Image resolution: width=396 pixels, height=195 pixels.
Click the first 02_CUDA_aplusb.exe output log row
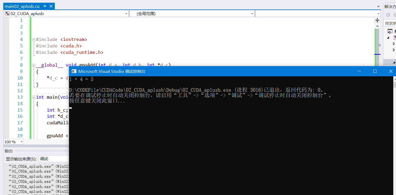(39, 166)
